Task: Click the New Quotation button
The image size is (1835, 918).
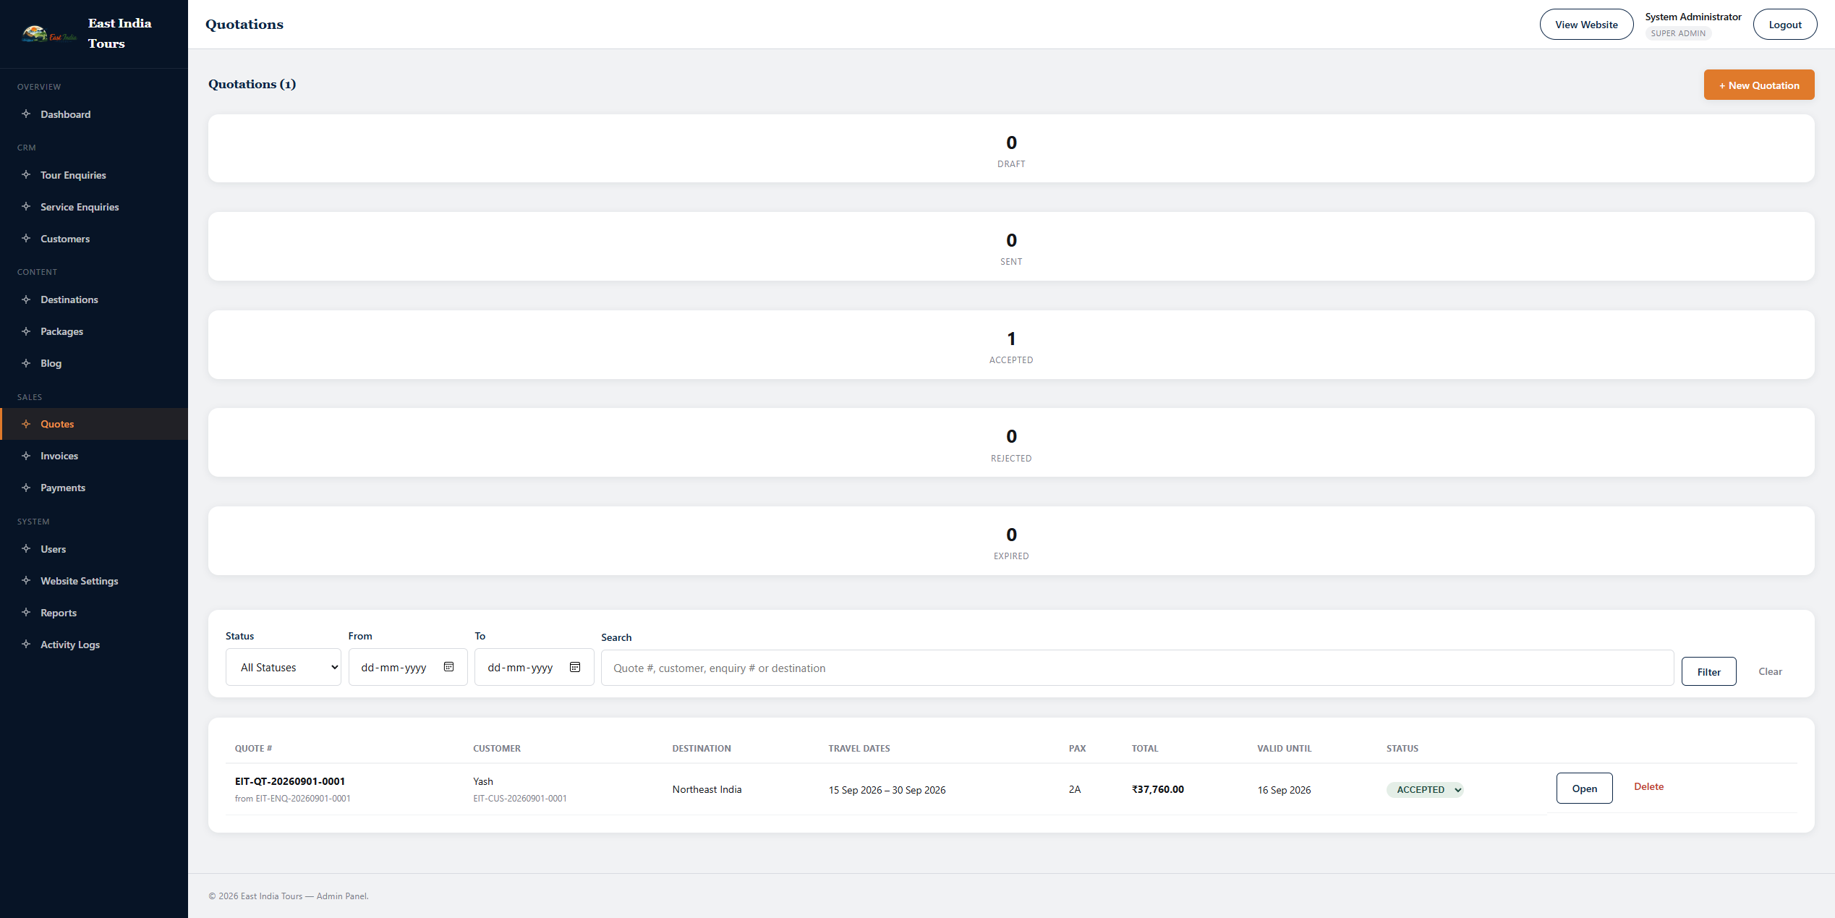Action: [1759, 85]
